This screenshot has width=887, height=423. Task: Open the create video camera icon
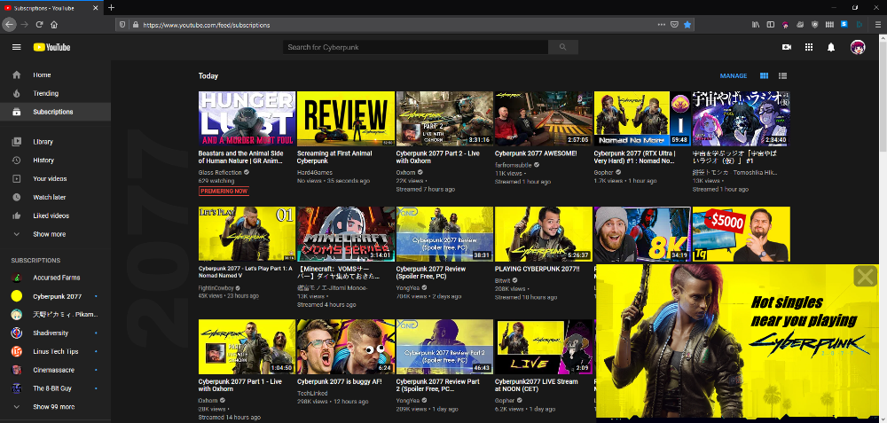click(x=786, y=47)
